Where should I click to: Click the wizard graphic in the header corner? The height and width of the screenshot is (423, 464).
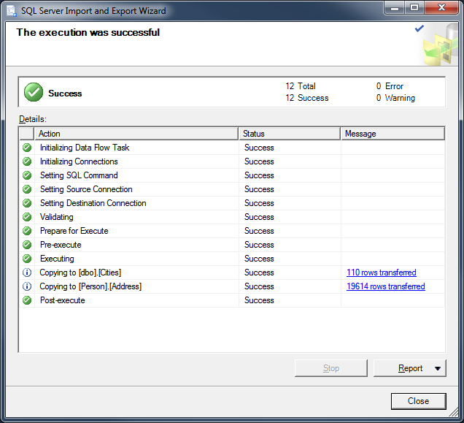pos(441,45)
